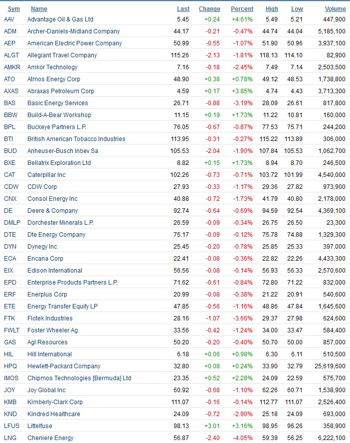Viewport: 350px width, 443px height.
Task: Click Dynegy Inc name
Action: 42,246
